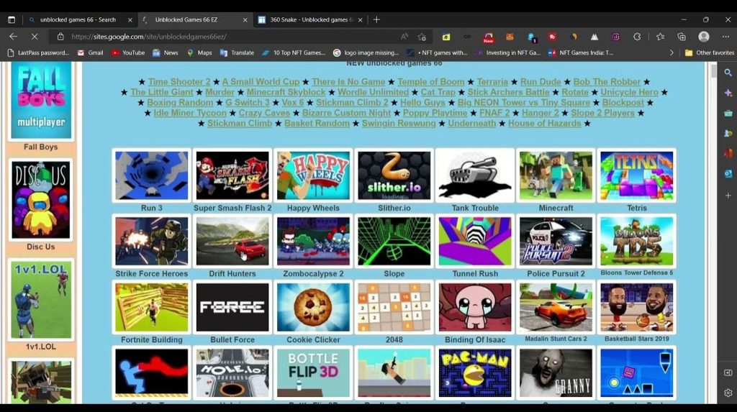Open the Granny game thumbnail
This screenshot has height=412, width=737.
click(x=556, y=373)
